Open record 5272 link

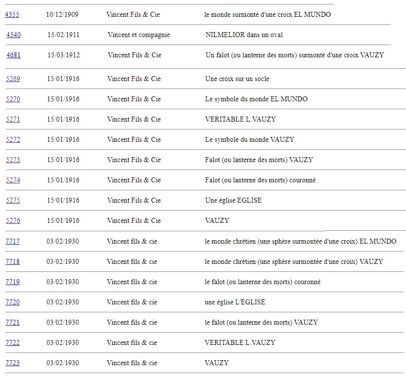tap(13, 139)
